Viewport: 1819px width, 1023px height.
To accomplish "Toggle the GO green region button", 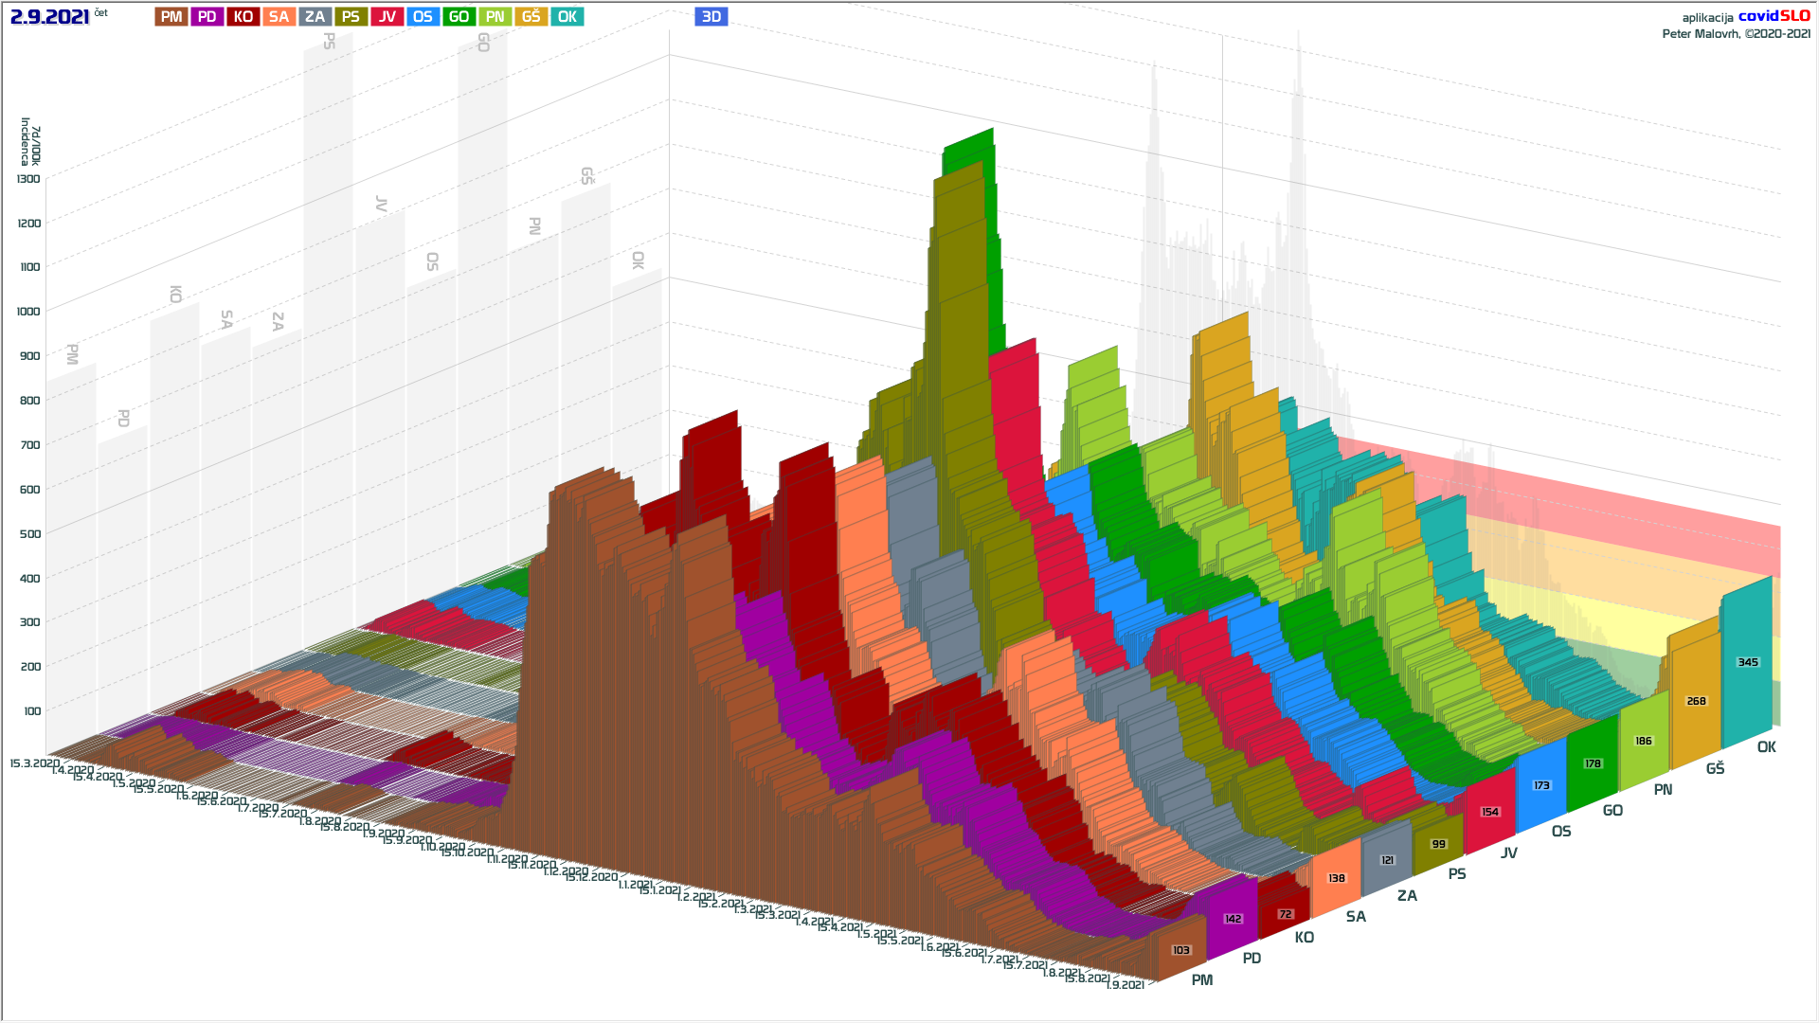I will tap(459, 17).
